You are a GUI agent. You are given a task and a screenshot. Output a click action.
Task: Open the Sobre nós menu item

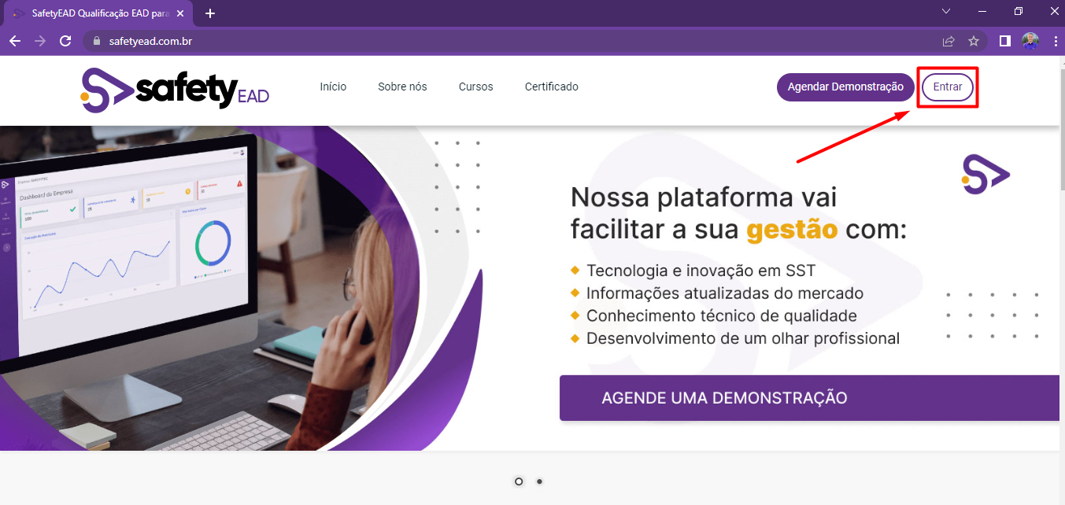(x=402, y=87)
